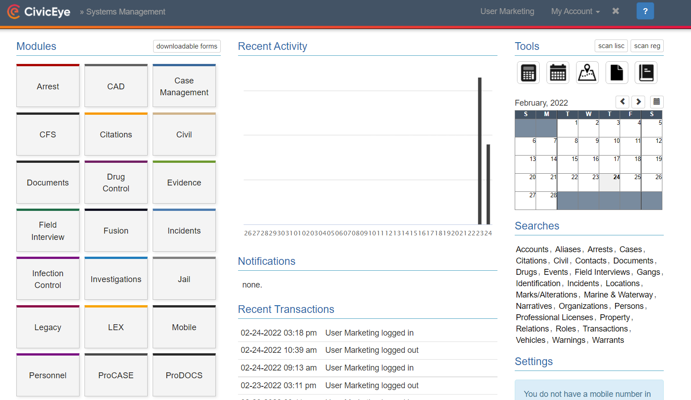Click the X icon in the top bar
691x400 pixels.
click(x=616, y=11)
